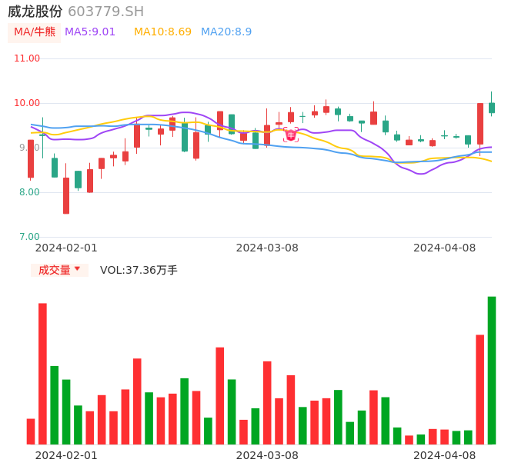Viewport: 528px width, 466px height.
Task: Toggle the MA20:8.9 blue line legend
Action: coord(226,32)
